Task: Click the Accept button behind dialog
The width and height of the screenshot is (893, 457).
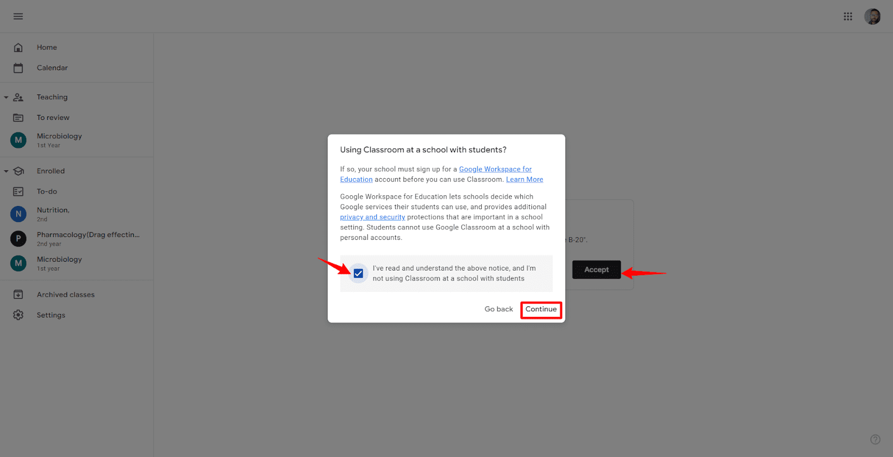Action: tap(596, 270)
